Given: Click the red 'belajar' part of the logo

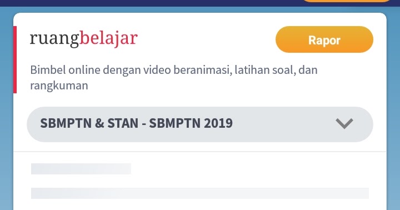Looking at the screenshot, I should 109,39.
